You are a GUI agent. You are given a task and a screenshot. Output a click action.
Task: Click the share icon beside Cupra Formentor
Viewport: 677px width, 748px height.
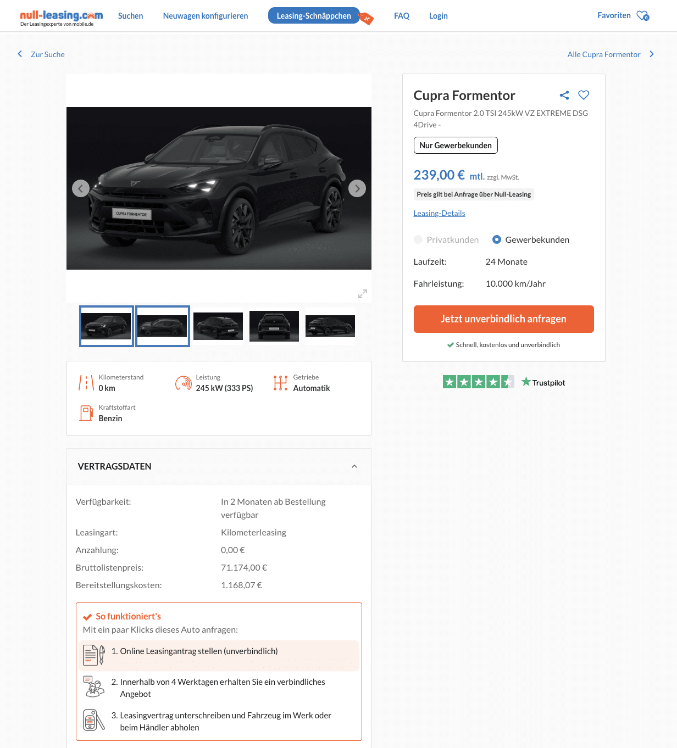coord(564,96)
